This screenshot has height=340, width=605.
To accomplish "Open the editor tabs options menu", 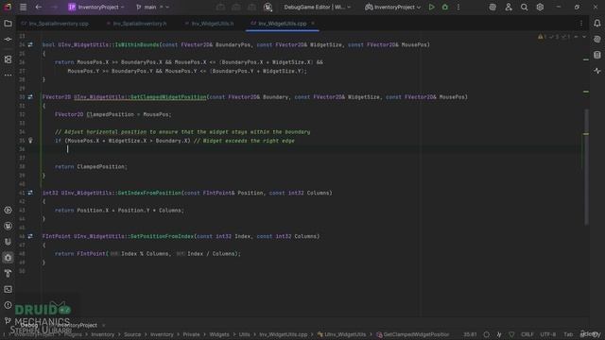I will [x=581, y=24].
